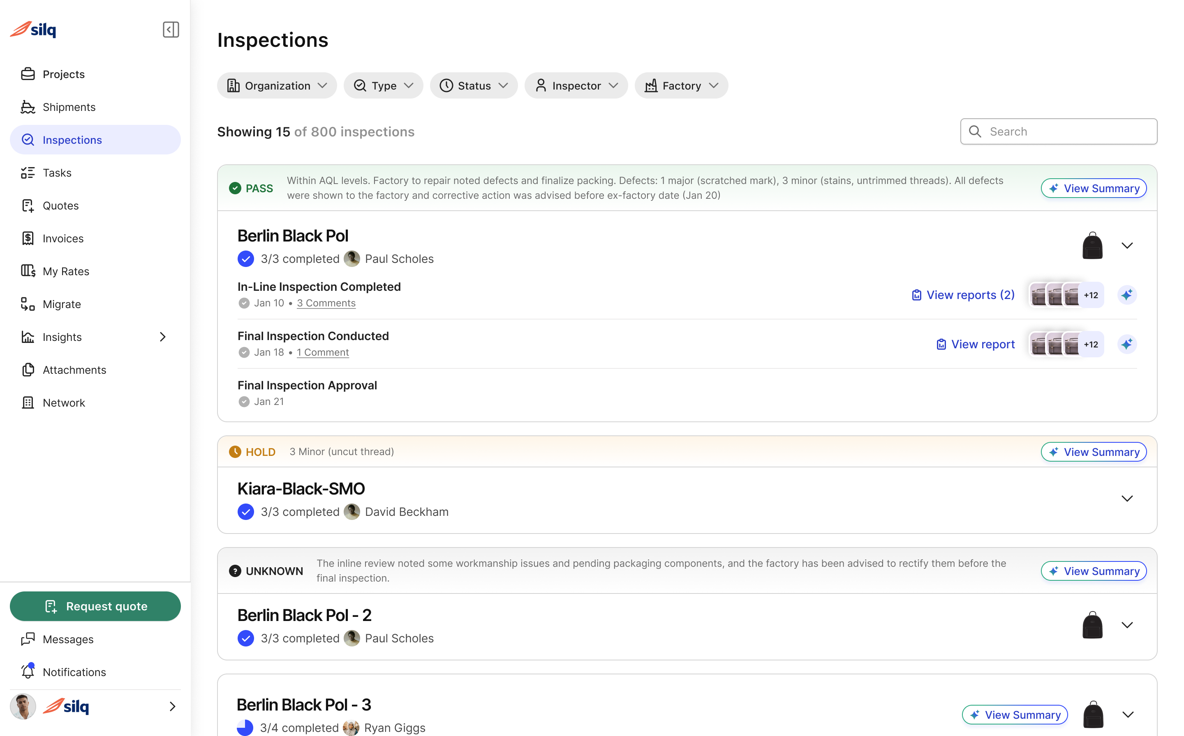Open the Tasks section
The width and height of the screenshot is (1184, 736).
tap(57, 172)
